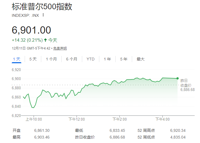Screen dimensions: 200x143
Task: Click the 6,880 y-axis label
Action: (x=16, y=88)
